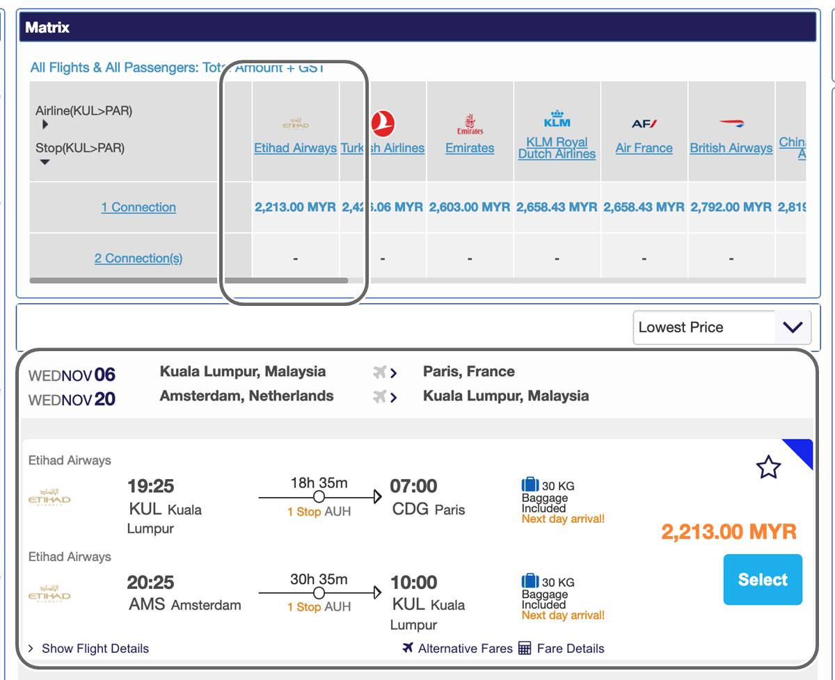Select the Air France 2,658.43 MYR fare
Screen dimensions: 835x680
click(x=644, y=207)
